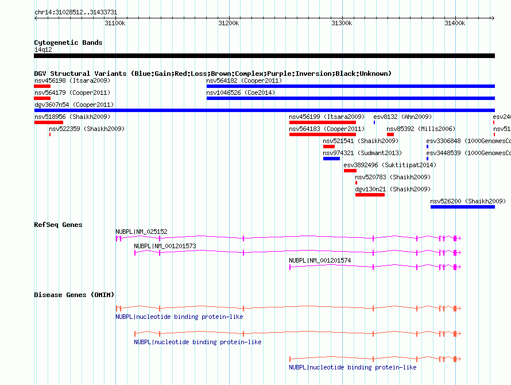The height and width of the screenshot is (385, 511).
Task: Click the 31300k ruler tick label
Action: pos(342,23)
